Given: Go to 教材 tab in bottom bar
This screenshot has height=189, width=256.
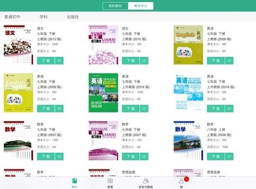Looking at the screenshot, I should (75, 183).
